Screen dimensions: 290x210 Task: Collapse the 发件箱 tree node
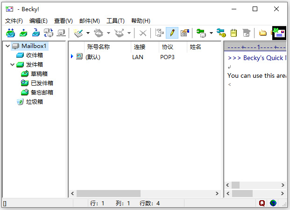click(x=12, y=65)
